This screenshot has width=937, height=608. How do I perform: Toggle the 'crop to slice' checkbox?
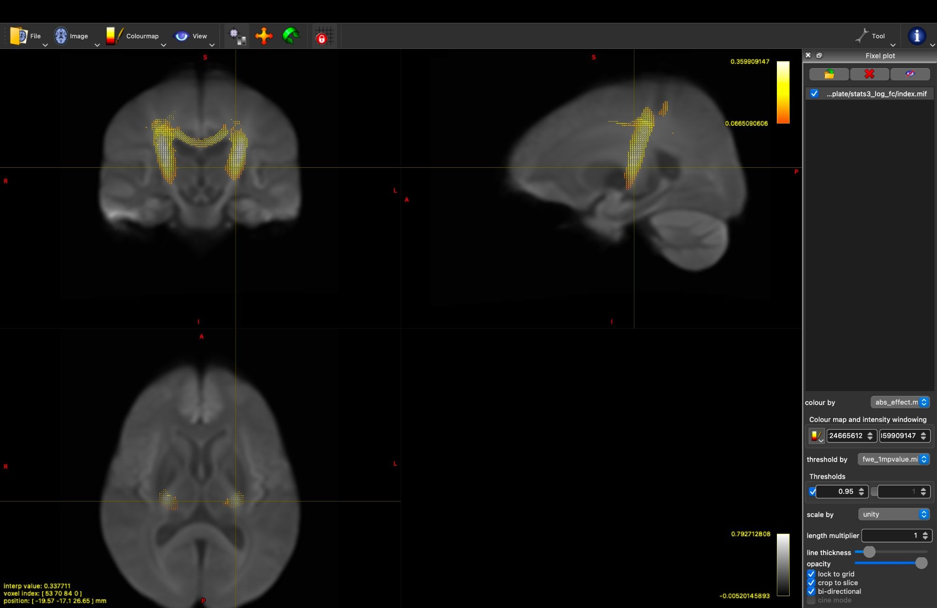coord(811,583)
